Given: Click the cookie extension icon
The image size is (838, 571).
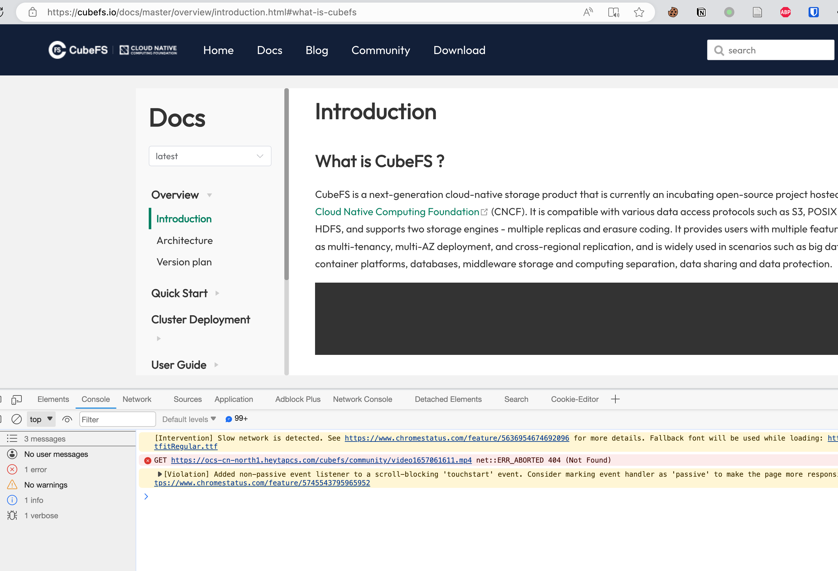Looking at the screenshot, I should (673, 12).
